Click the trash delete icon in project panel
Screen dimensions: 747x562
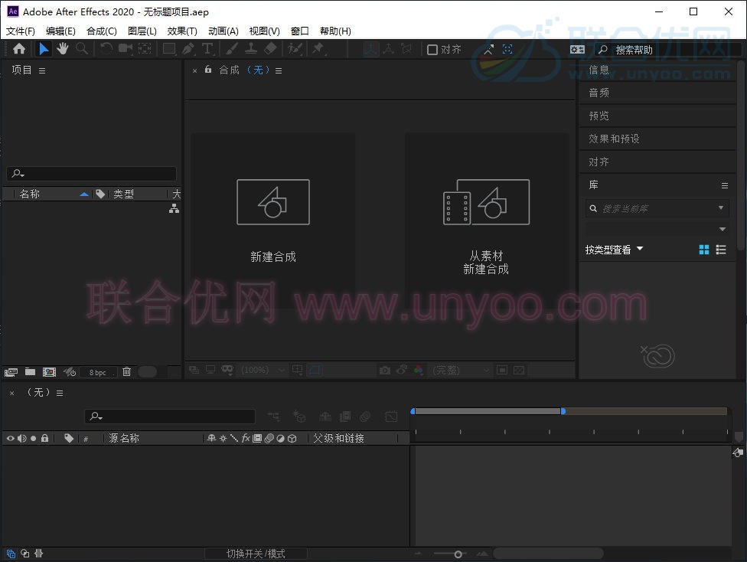(x=127, y=371)
